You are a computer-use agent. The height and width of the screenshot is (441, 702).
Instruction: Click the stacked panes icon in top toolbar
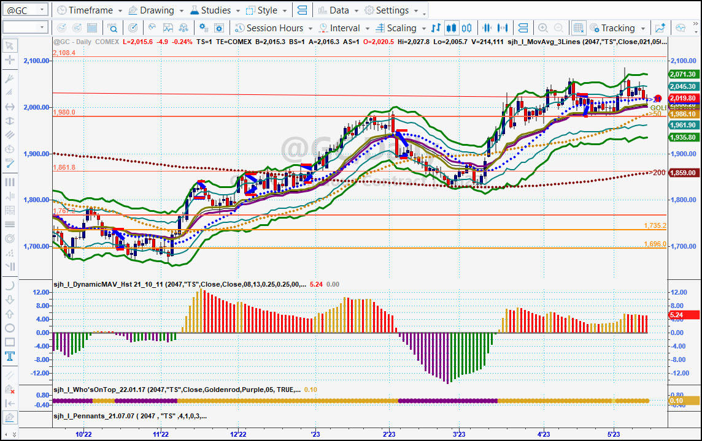pyautogui.click(x=303, y=10)
